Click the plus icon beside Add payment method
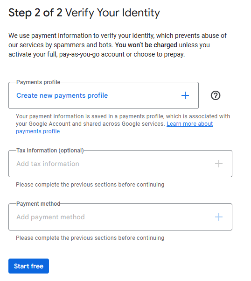Image resolution: width=251 pixels, height=281 pixels. pyautogui.click(x=218, y=217)
